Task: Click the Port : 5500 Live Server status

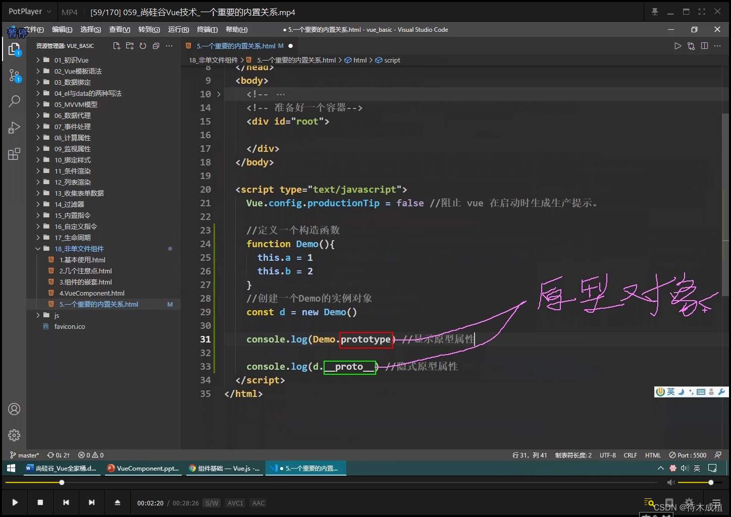Action: [x=688, y=455]
